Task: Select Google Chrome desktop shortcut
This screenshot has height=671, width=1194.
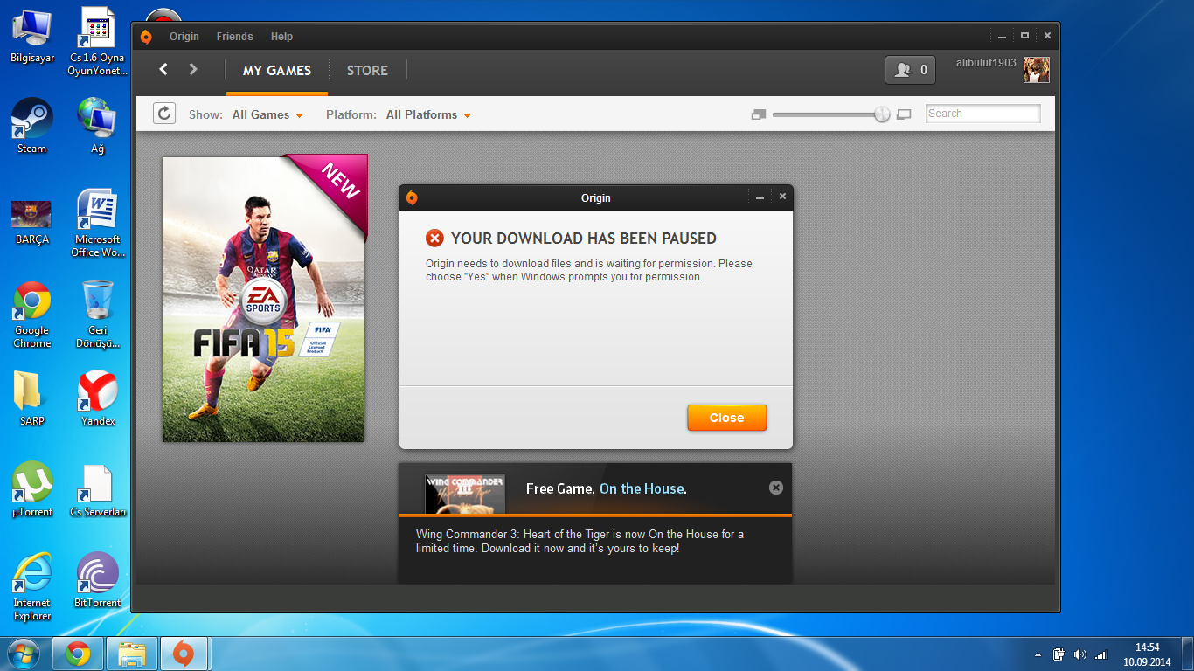Action: click(32, 314)
